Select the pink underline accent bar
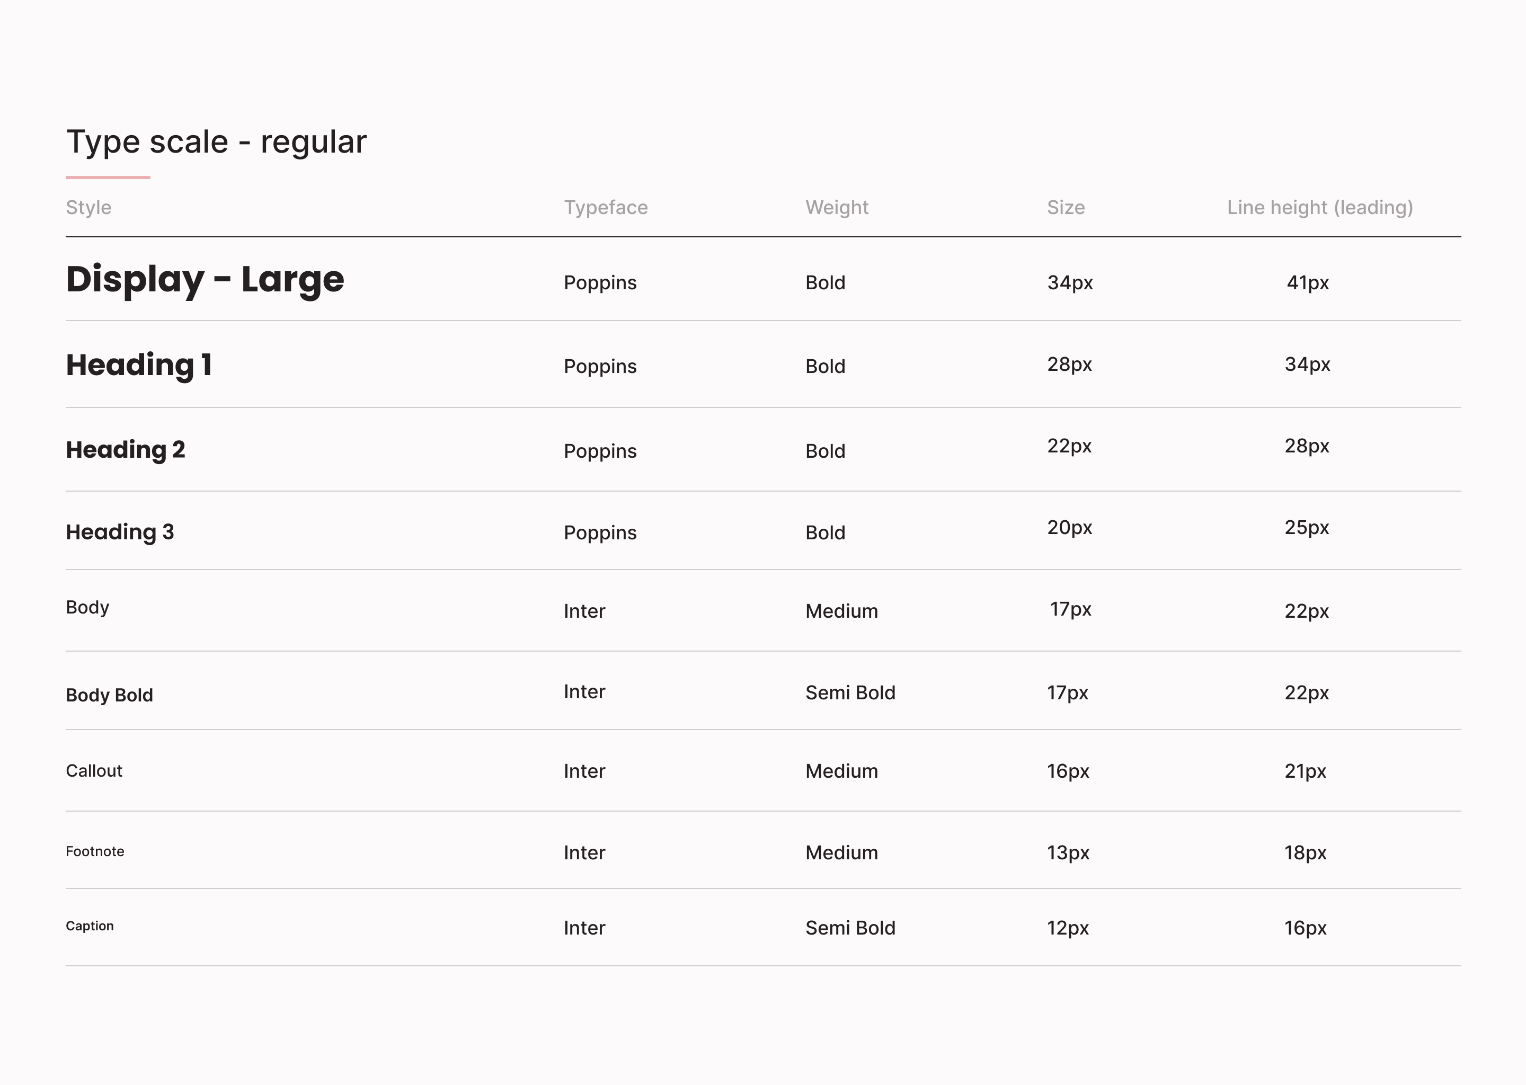The height and width of the screenshot is (1085, 1526). pos(108,177)
